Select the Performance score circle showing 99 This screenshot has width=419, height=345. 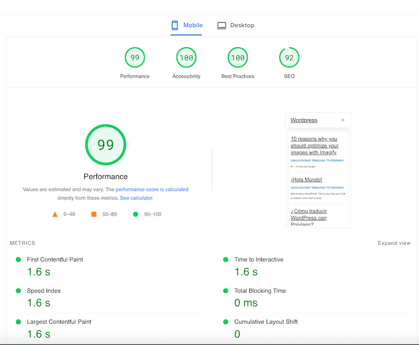pos(135,58)
